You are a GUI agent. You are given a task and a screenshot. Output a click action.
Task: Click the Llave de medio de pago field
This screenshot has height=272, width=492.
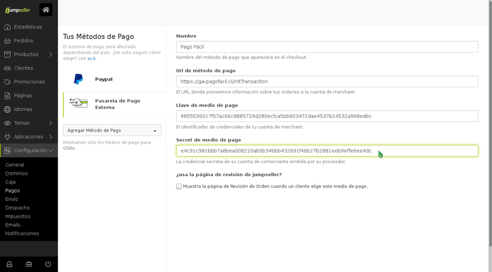[327, 116]
